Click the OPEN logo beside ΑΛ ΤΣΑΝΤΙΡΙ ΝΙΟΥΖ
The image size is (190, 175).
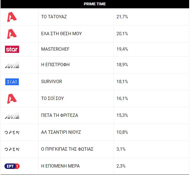(x=12, y=132)
